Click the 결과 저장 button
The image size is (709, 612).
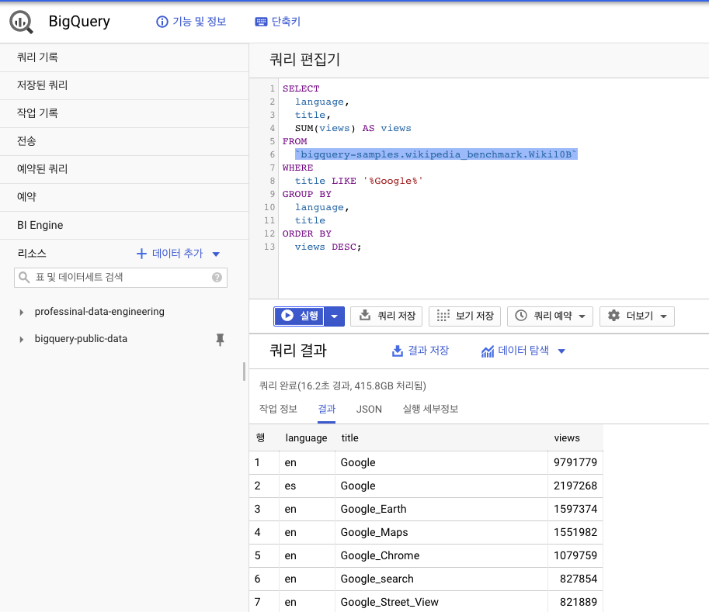420,351
